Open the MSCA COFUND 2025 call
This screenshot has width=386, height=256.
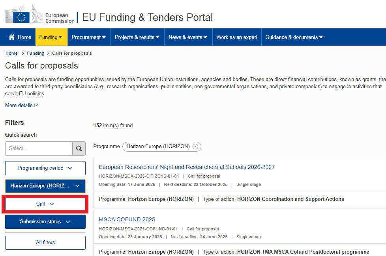coord(127,219)
